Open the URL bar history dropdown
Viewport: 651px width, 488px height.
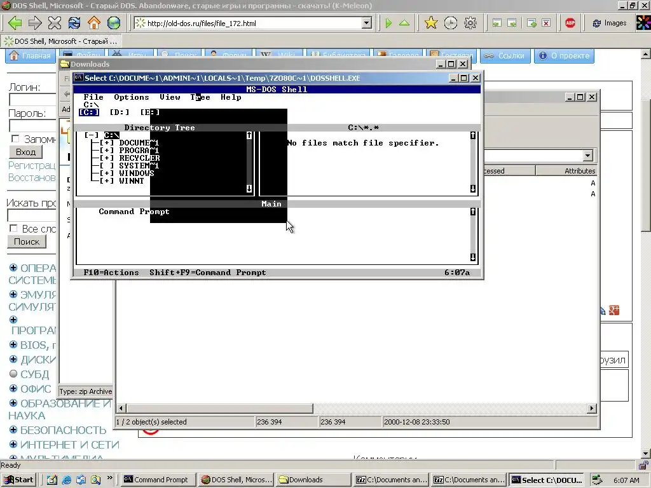point(367,24)
